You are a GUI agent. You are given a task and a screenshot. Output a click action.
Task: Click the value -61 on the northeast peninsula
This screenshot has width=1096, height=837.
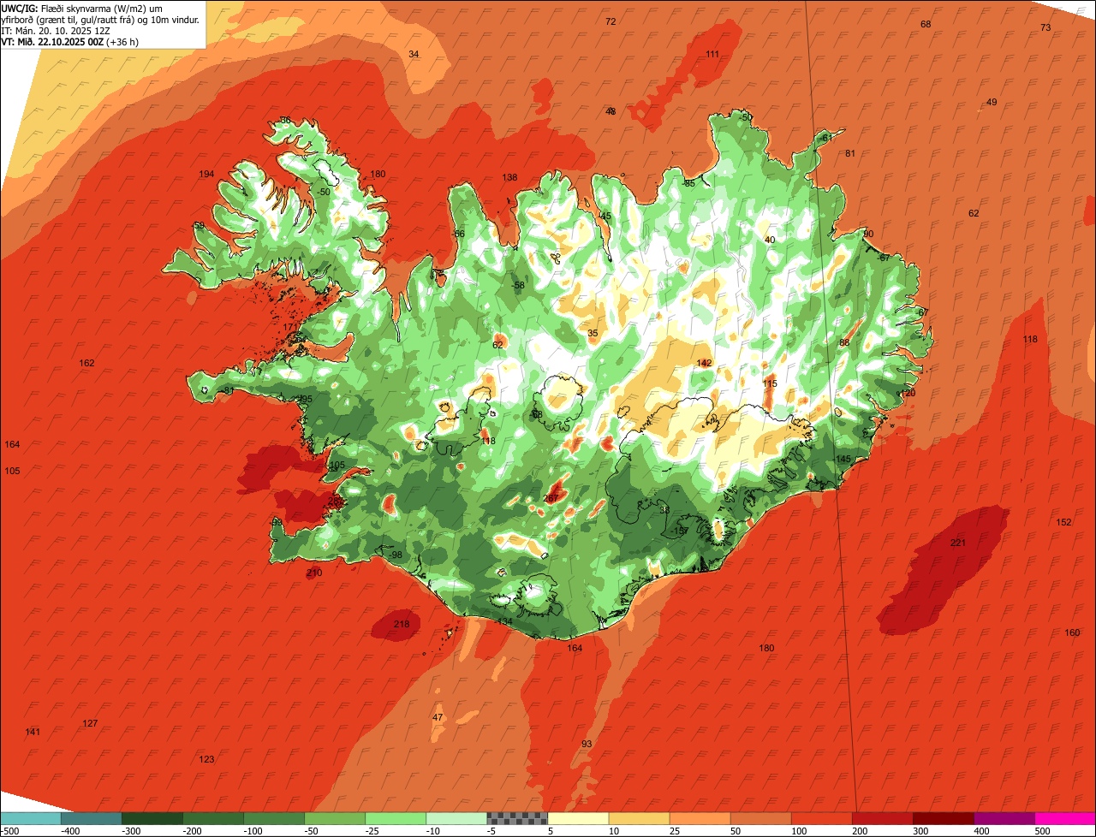[825, 138]
